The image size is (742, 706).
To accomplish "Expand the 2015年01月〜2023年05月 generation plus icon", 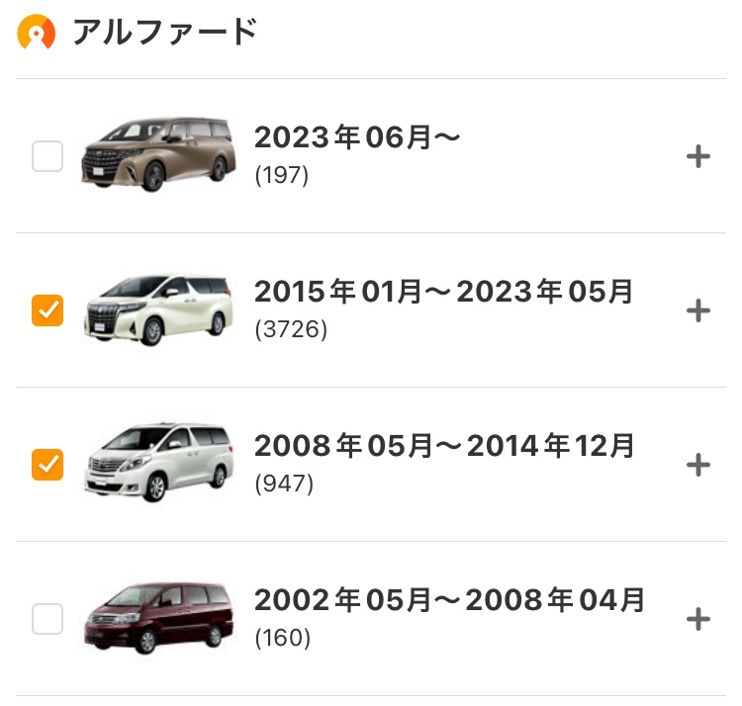I will tap(698, 310).
